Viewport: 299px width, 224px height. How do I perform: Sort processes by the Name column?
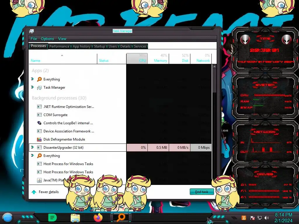click(x=63, y=59)
